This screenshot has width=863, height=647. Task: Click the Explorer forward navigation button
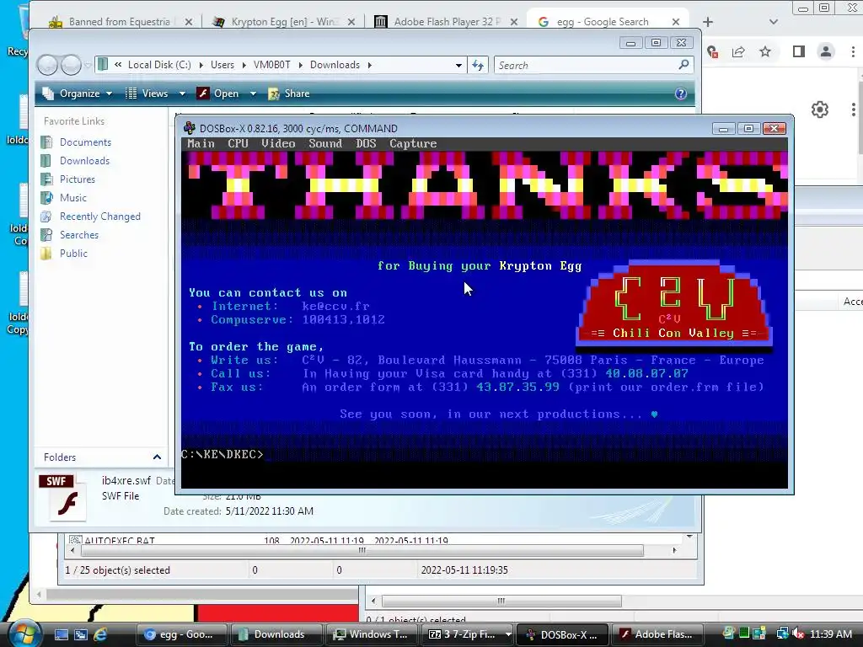(x=71, y=66)
